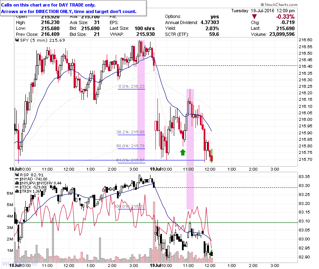Click the candlestick icon beside RSP legend
Viewport: 319px width, 269px height.
17,175
